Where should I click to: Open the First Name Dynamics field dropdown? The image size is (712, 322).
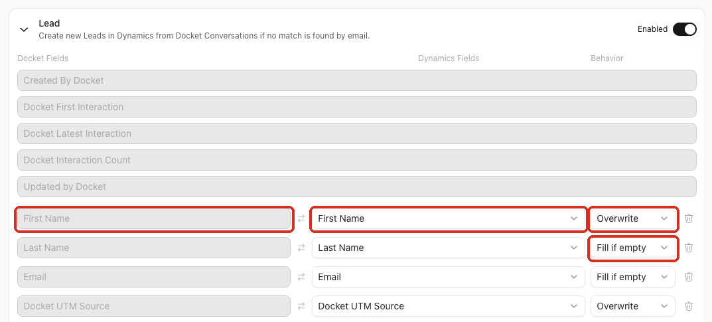click(x=448, y=218)
